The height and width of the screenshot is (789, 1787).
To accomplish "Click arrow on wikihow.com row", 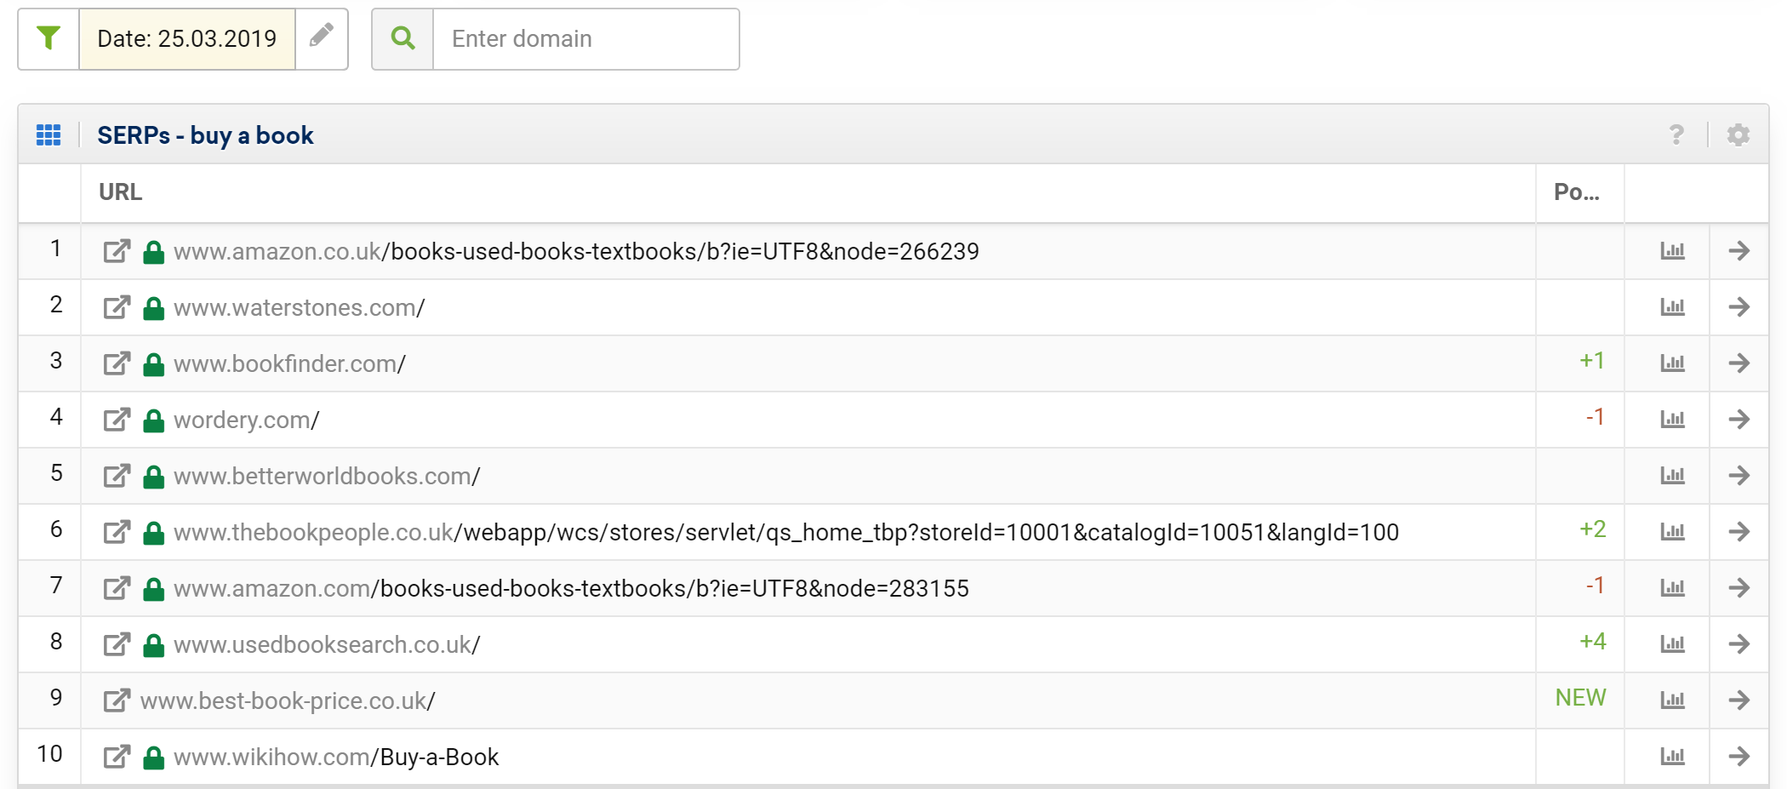I will coord(1738,757).
